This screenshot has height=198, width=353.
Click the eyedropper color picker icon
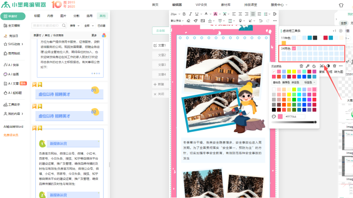pyautogui.click(x=307, y=66)
